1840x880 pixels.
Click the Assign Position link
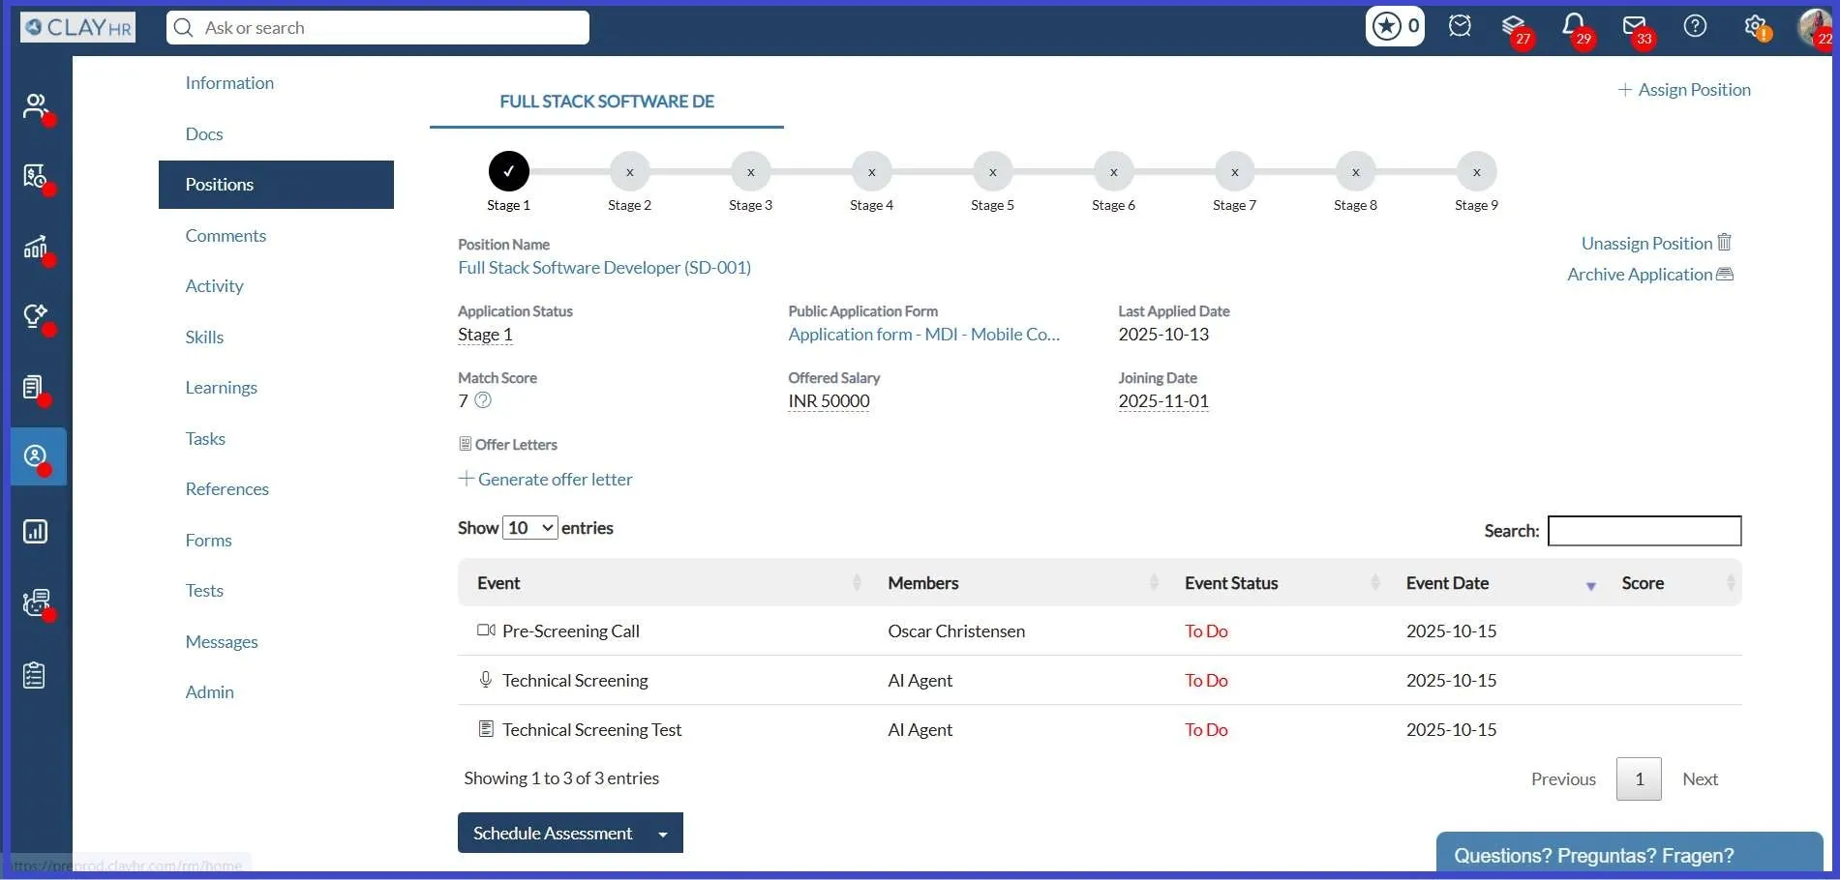pyautogui.click(x=1684, y=89)
